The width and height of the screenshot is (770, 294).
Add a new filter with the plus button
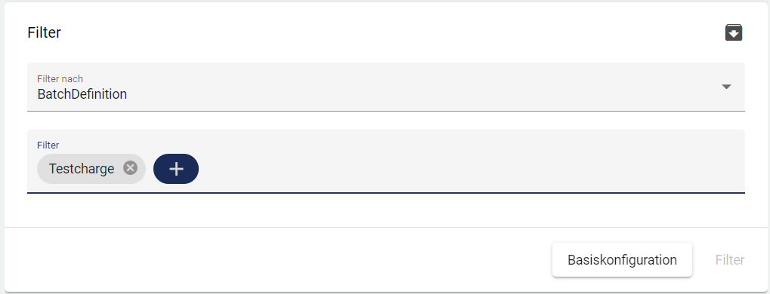[x=176, y=169]
